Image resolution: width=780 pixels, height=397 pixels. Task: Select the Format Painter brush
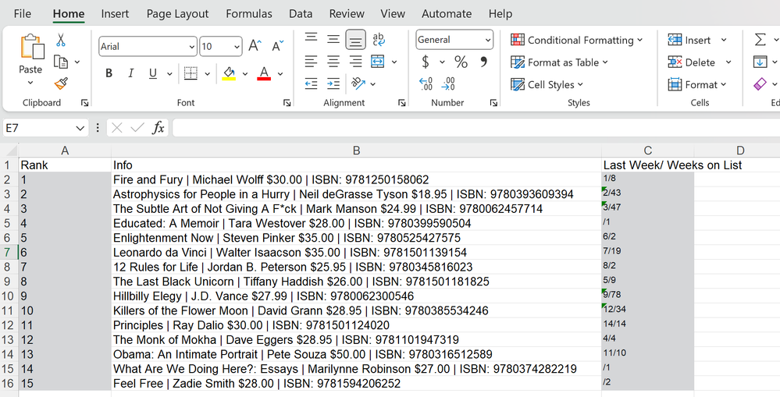(61, 83)
